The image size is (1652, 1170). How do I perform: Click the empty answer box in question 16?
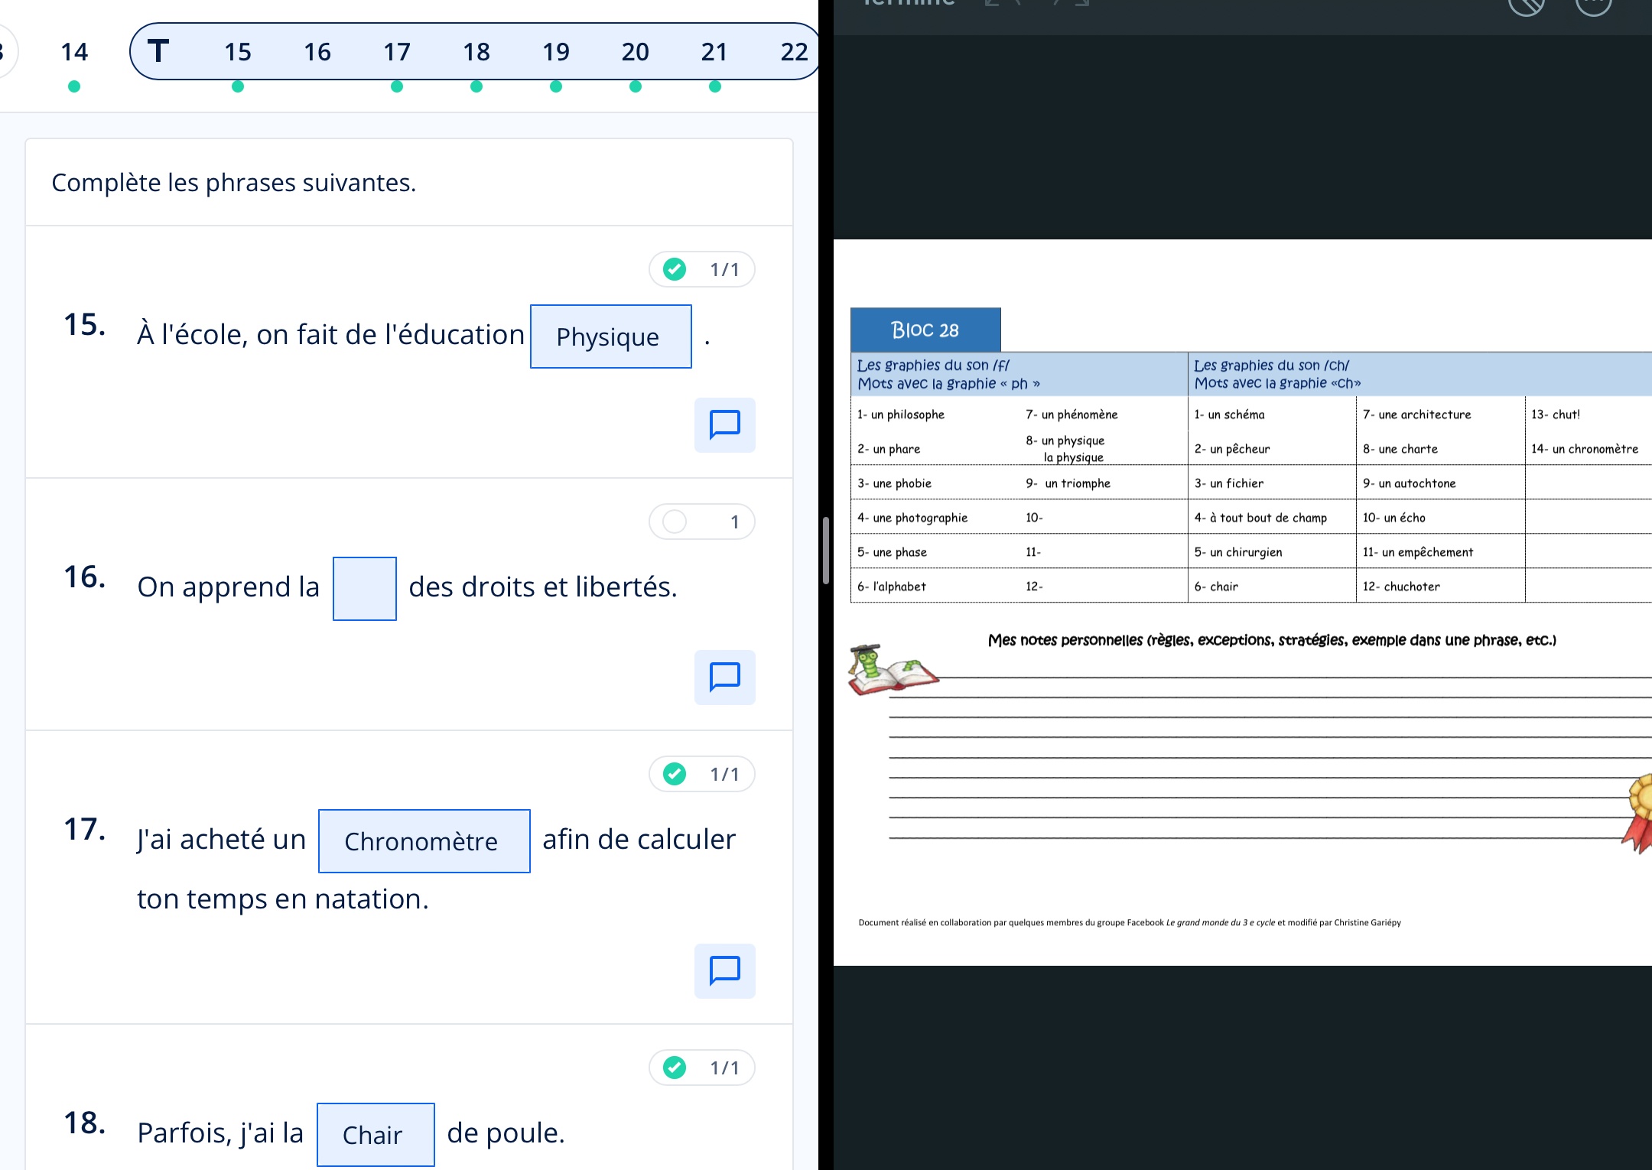click(365, 588)
